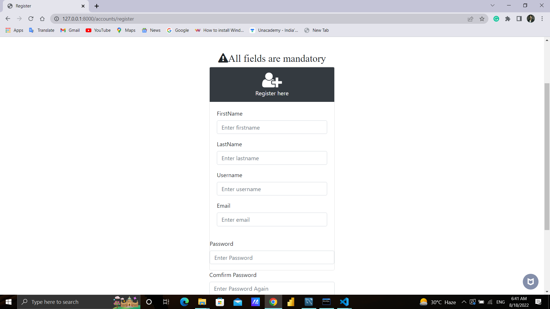Open the Chrome profile avatar
Viewport: 550px width, 309px height.
coord(531,19)
